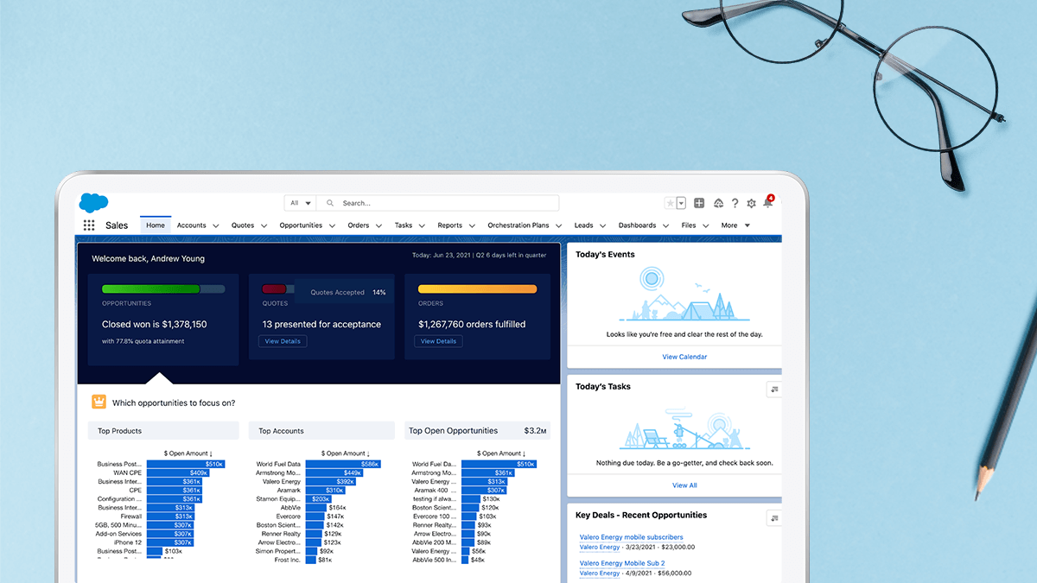Open the Key Deals panel menu icon
This screenshot has height=583, width=1037.
point(773,516)
